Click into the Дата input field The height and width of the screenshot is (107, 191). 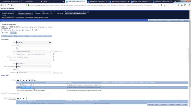(x=33, y=42)
